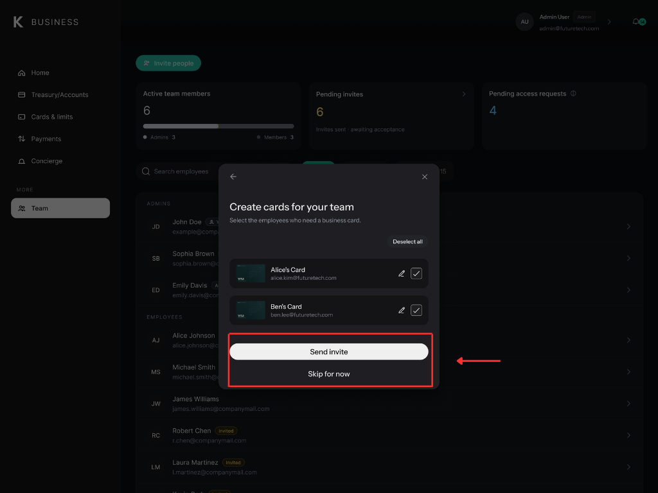Click the LM initials avatar
Image resolution: width=658 pixels, height=493 pixels.
156,467
